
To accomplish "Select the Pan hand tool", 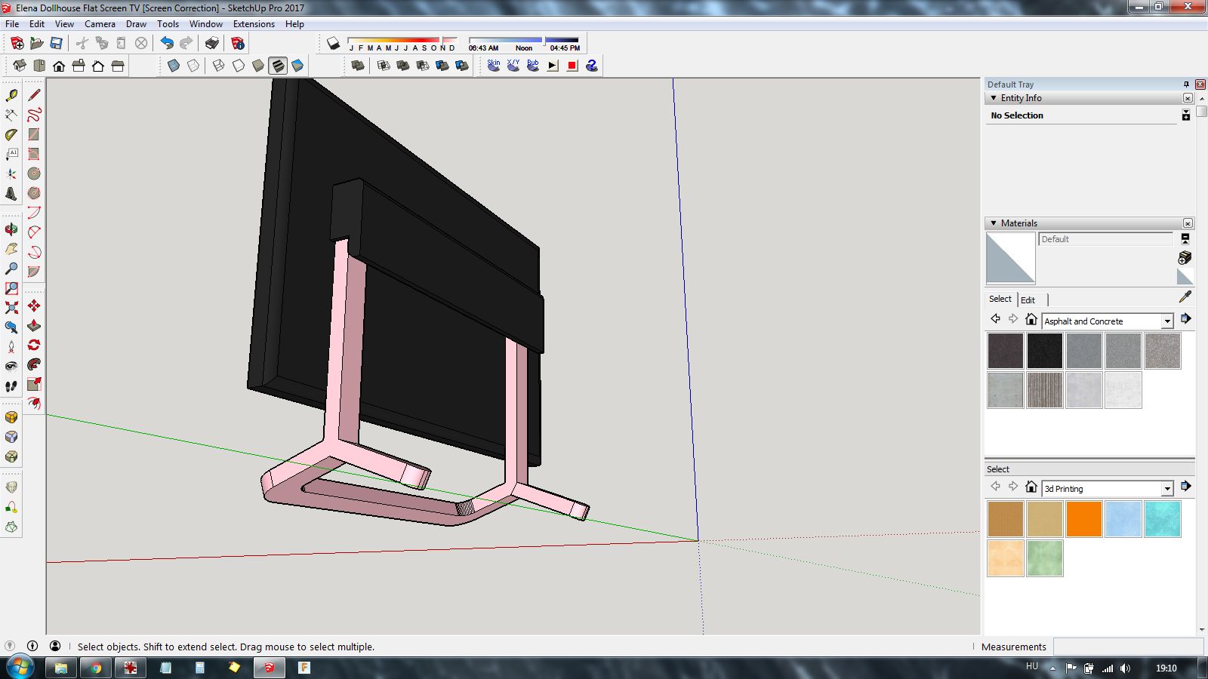I will (x=11, y=249).
